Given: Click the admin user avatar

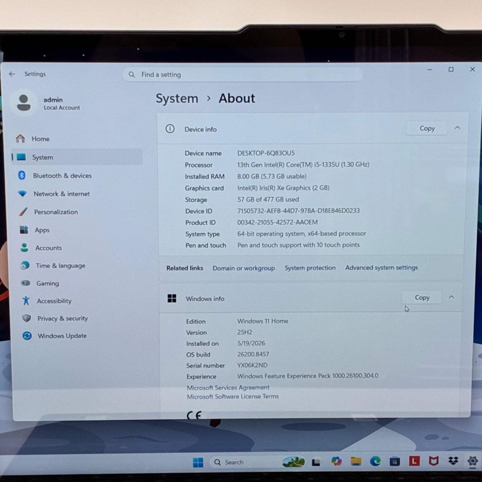Looking at the screenshot, I should [x=24, y=103].
